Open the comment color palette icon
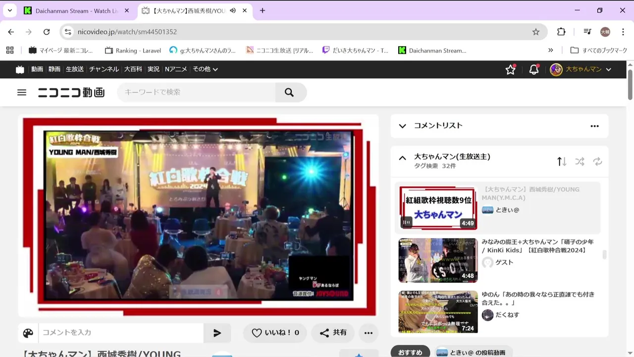This screenshot has height=357, width=634. 28,333
